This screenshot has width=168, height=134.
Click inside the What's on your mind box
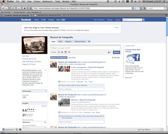pyautogui.click(x=85, y=48)
